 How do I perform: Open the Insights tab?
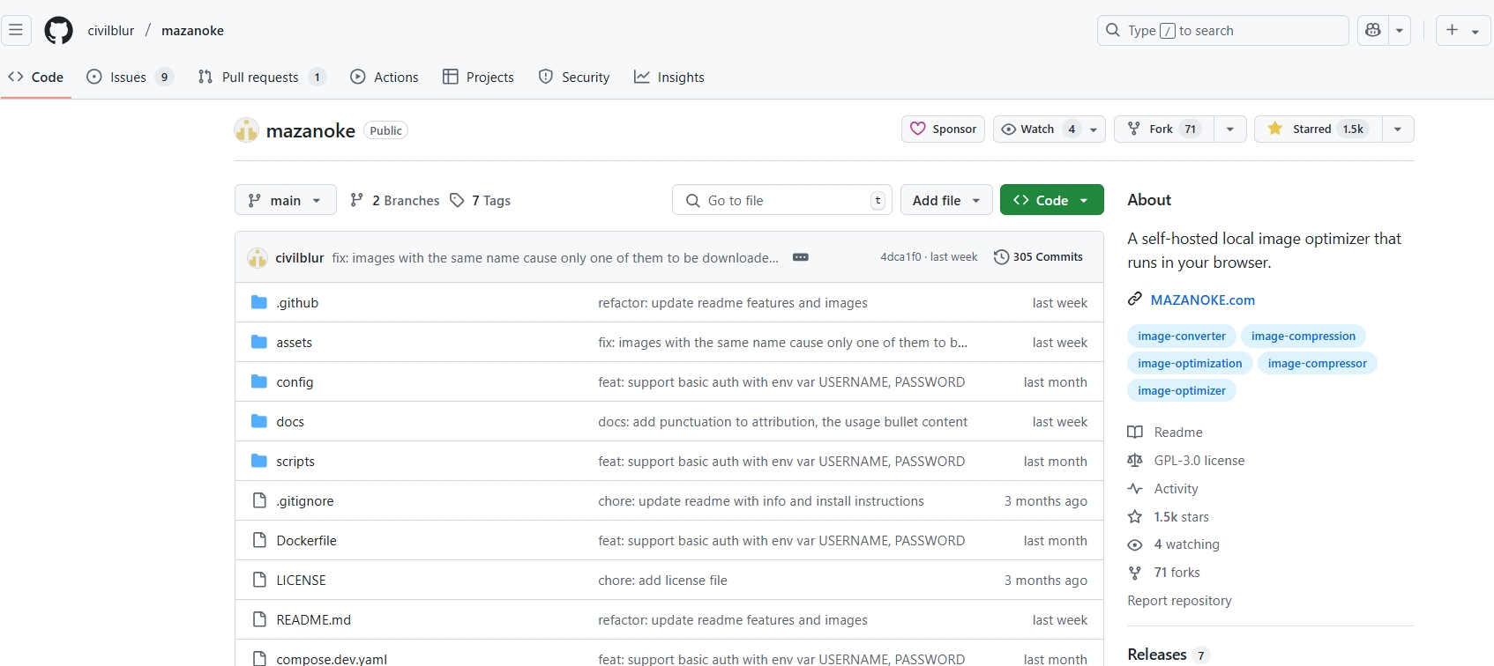[669, 77]
